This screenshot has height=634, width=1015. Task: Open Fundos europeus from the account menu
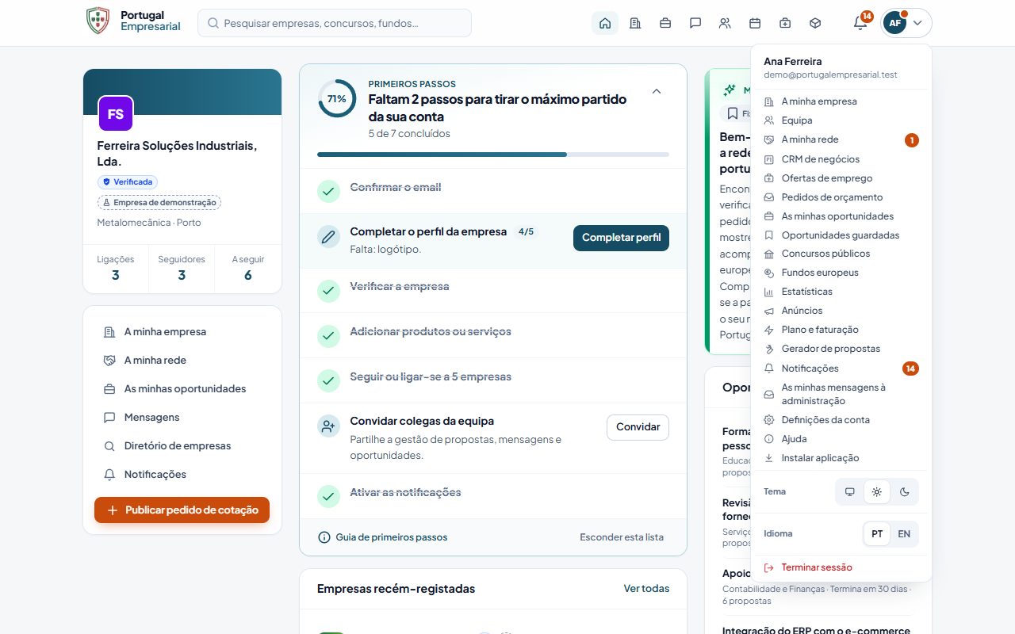[x=841, y=273]
